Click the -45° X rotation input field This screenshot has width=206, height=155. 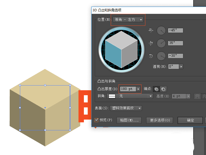coord(175,30)
